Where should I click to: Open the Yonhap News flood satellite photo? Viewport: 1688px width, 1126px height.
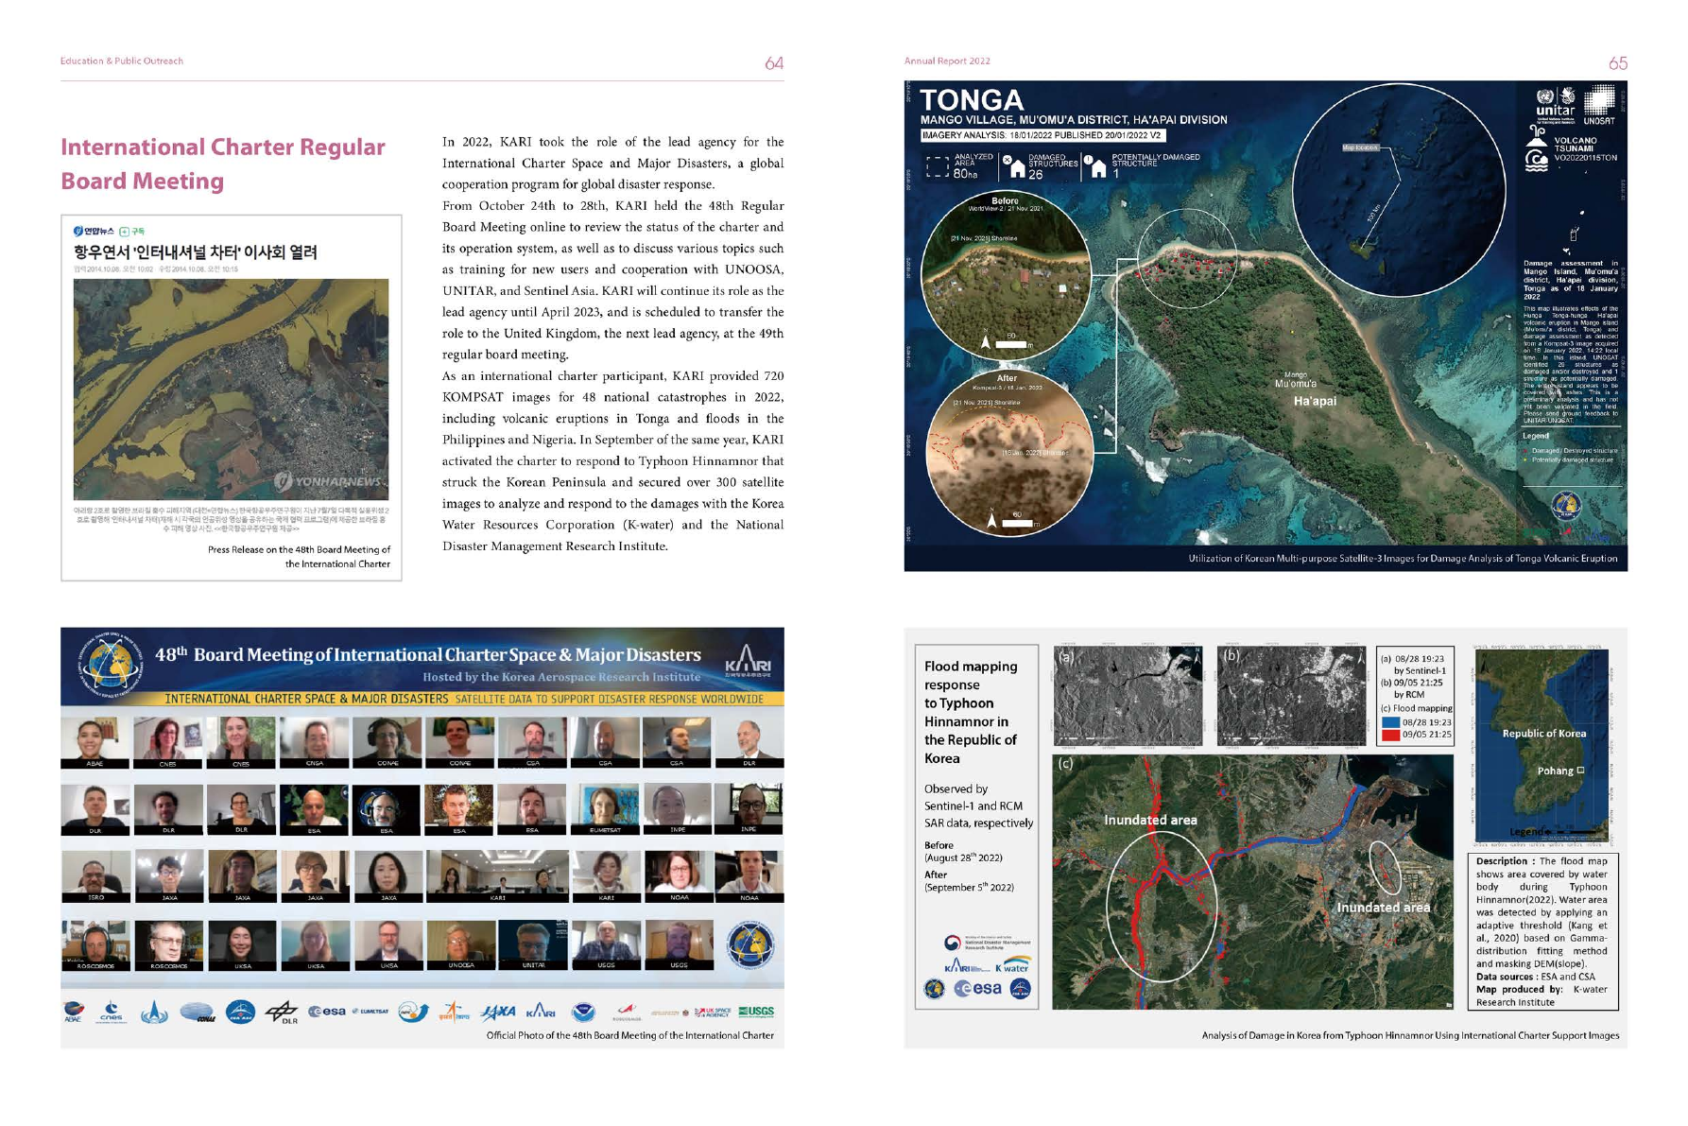(x=231, y=389)
